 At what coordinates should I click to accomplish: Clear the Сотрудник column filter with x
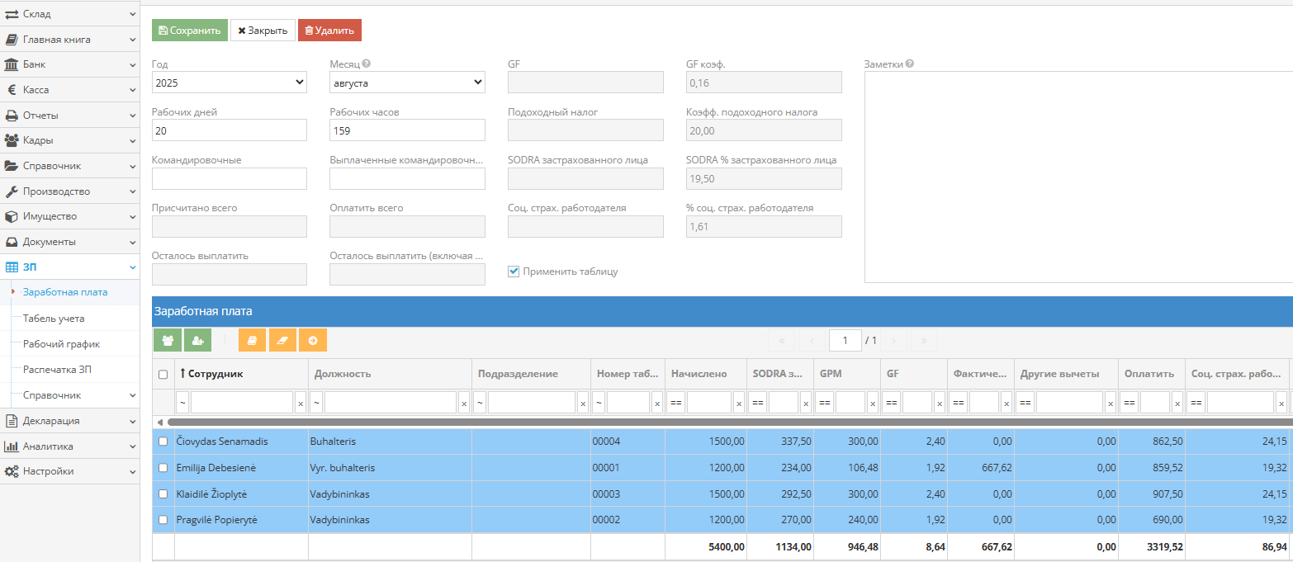pos(301,403)
